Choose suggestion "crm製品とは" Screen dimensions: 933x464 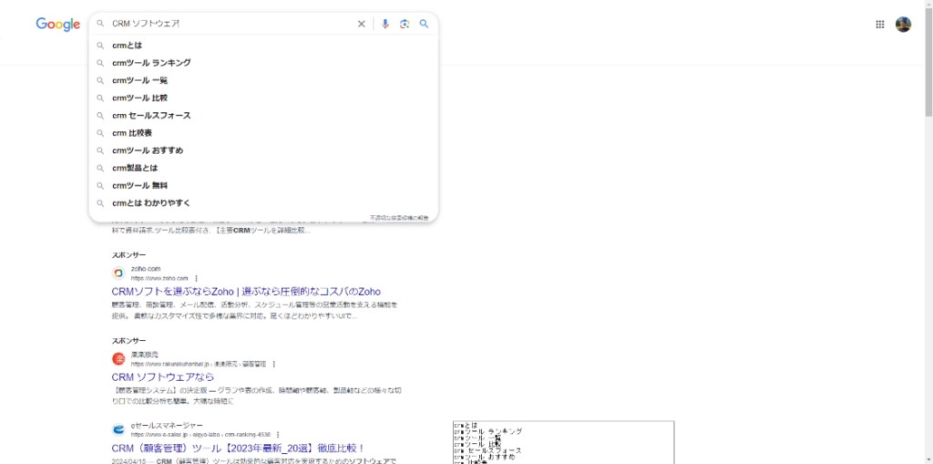[x=263, y=168]
